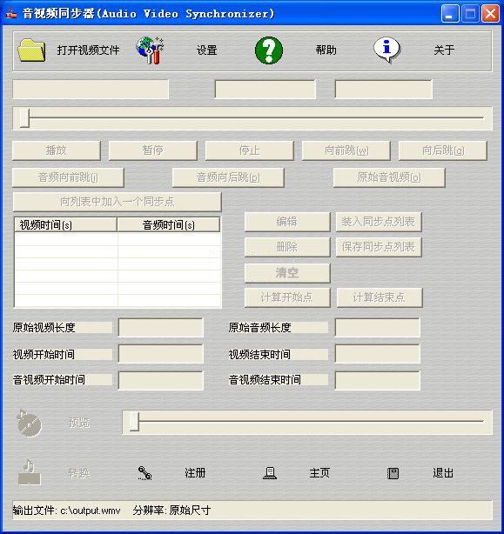The height and width of the screenshot is (534, 504).
Task: Click 计算开始点 calculate start point button
Action: coord(287,297)
